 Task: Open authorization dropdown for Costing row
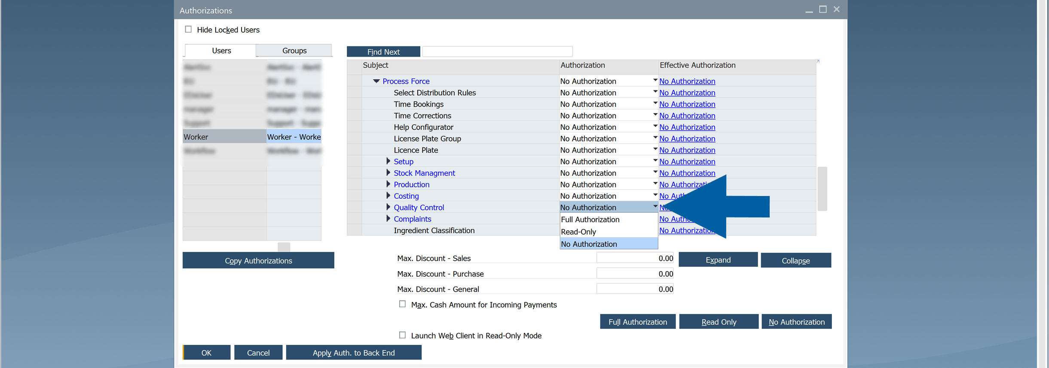[655, 195]
